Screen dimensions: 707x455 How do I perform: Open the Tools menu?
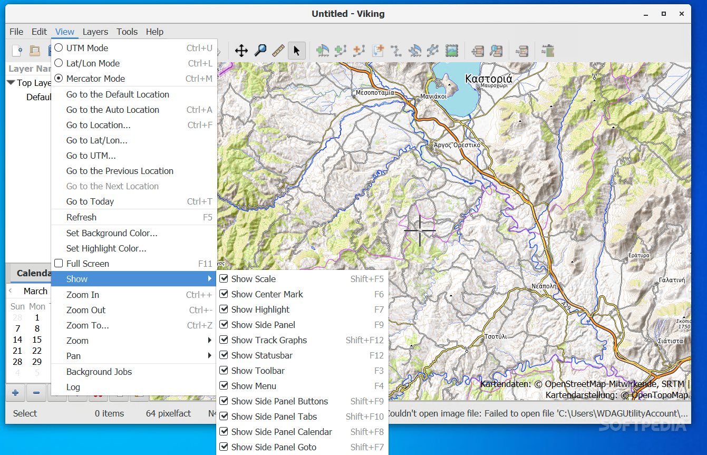click(127, 32)
